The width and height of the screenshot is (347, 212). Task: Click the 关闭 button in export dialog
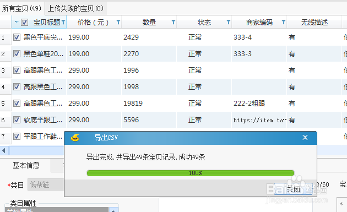pyautogui.click(x=293, y=189)
